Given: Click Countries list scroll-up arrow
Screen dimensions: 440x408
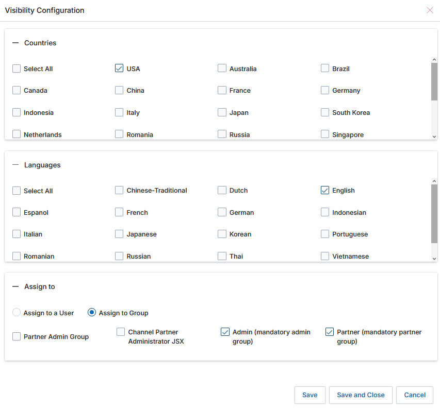Looking at the screenshot, I should click(434, 60).
